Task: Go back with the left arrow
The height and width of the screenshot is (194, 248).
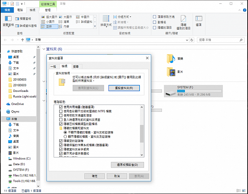Action: pos(5,40)
